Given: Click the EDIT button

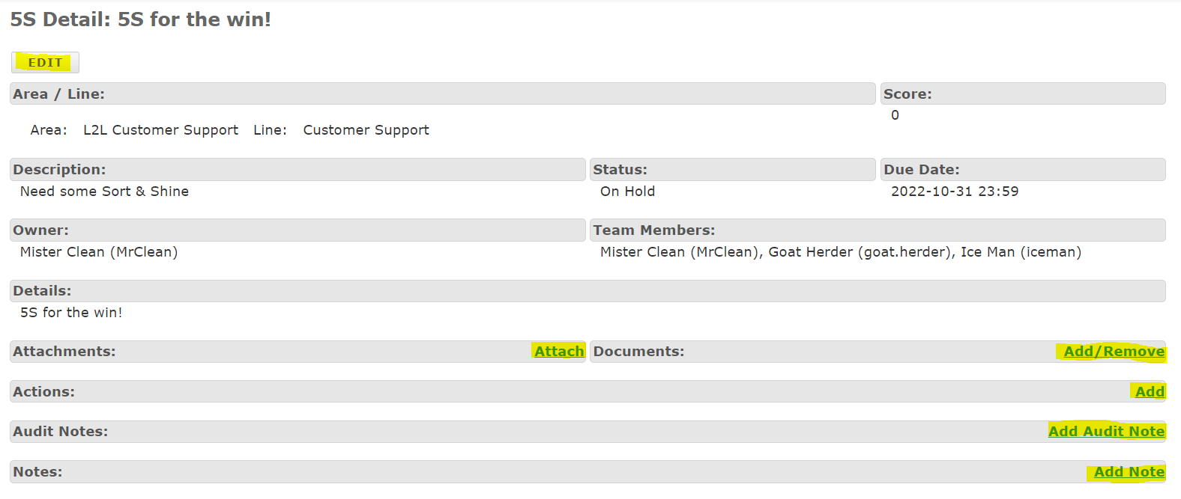Looking at the screenshot, I should click(45, 63).
